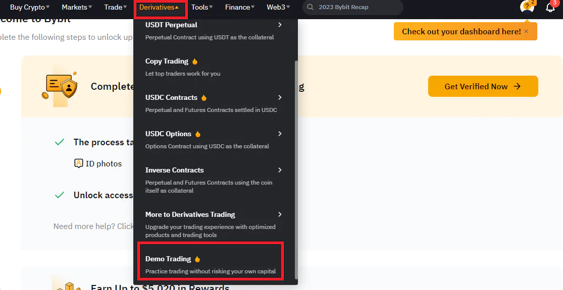Viewport: 563px width, 290px height.
Task: Click the Get Verified Now button
Action: click(x=483, y=86)
